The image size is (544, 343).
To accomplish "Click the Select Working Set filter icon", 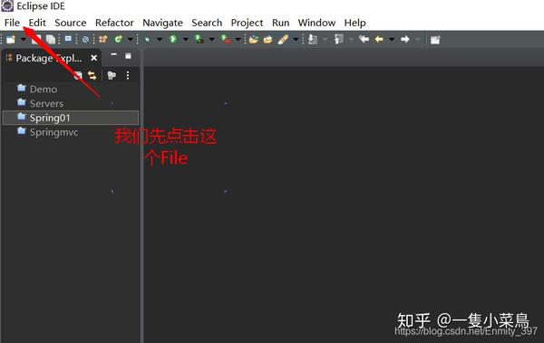I will pos(112,75).
